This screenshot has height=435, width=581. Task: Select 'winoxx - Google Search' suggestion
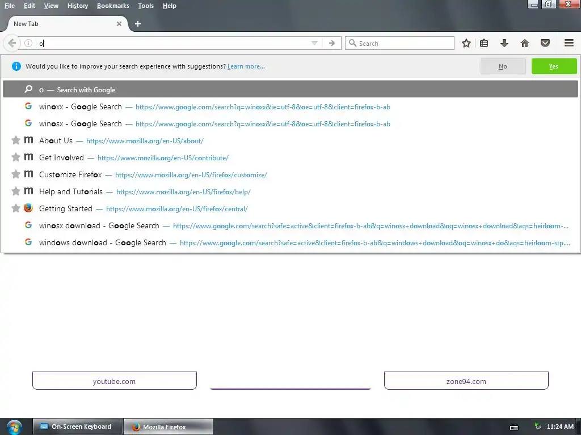290,107
